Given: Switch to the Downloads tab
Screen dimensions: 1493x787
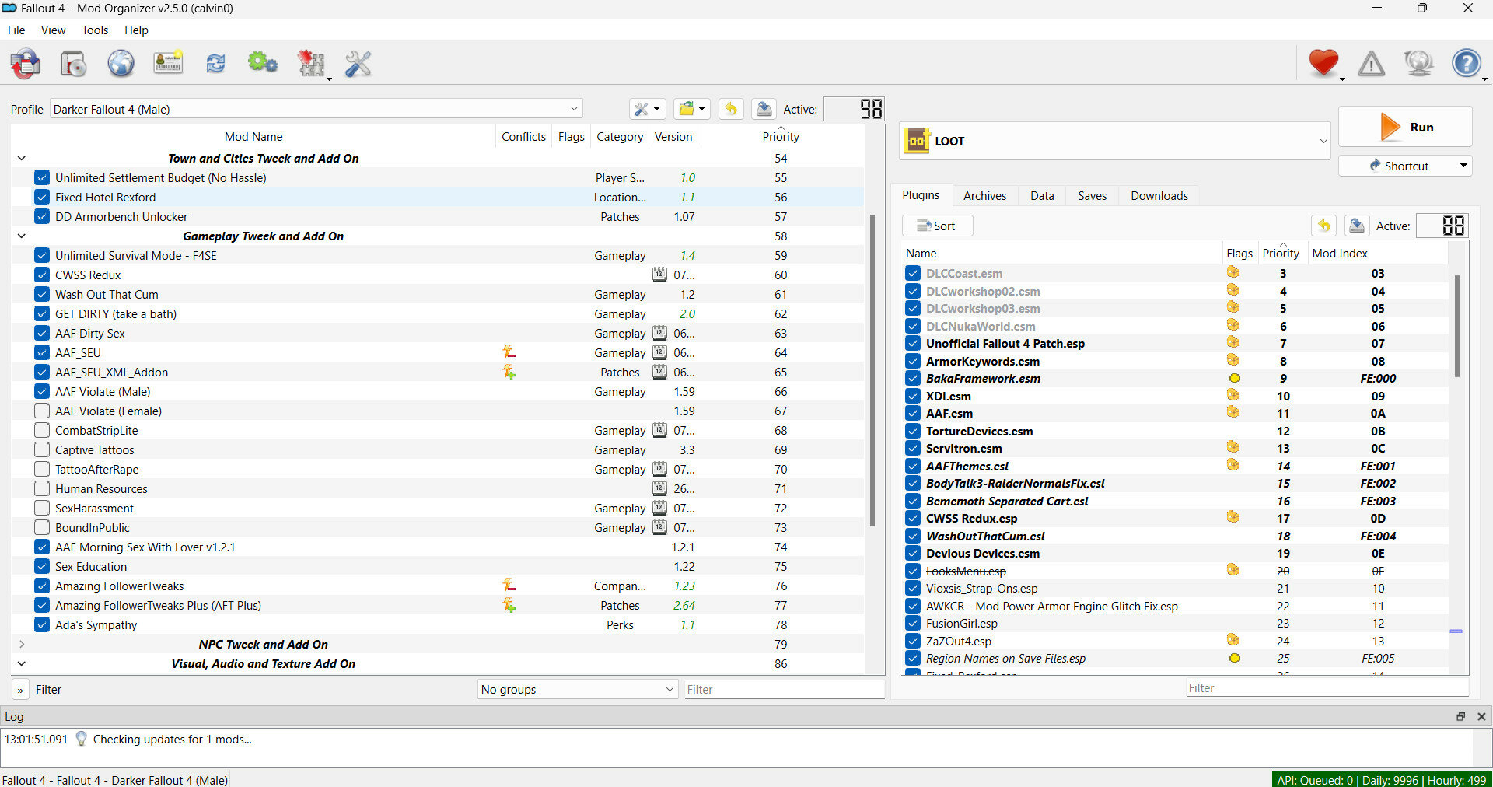Looking at the screenshot, I should pos(1159,196).
